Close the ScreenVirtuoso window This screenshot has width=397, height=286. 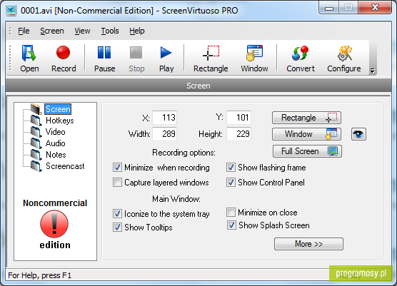(375, 8)
